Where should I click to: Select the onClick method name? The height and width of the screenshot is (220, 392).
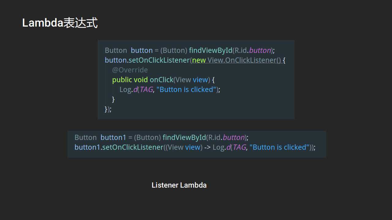coord(161,80)
